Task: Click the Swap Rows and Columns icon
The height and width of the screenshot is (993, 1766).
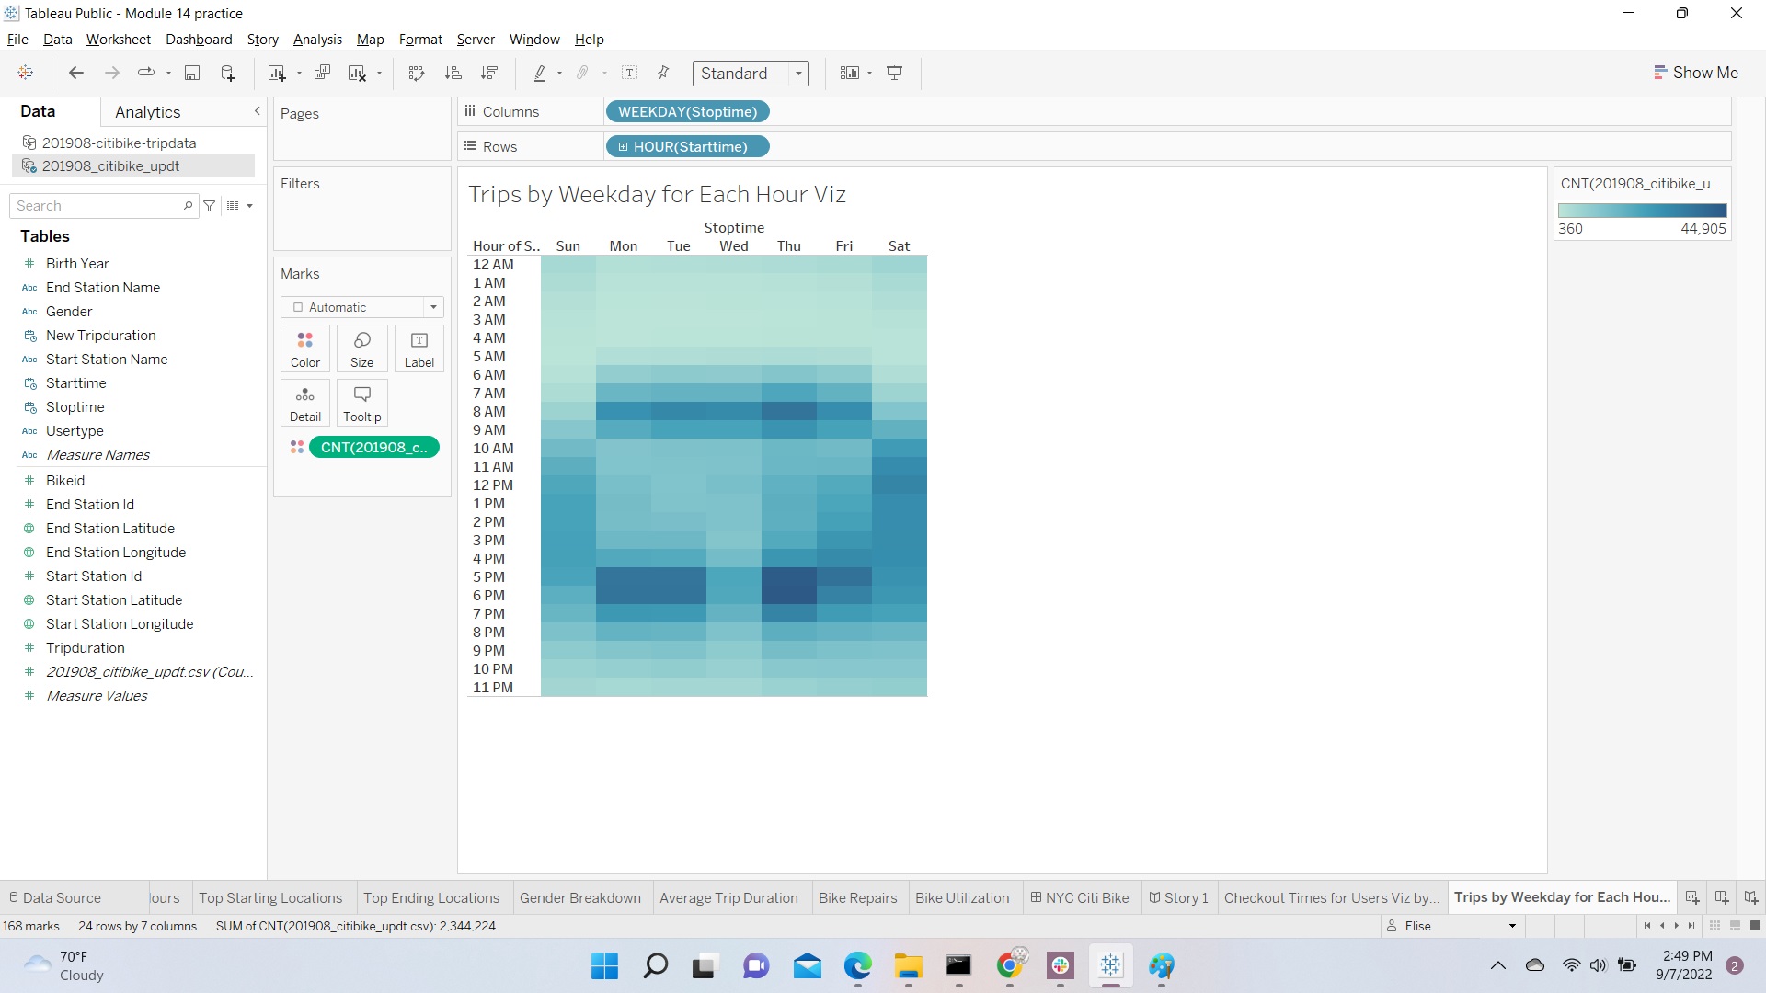Action: pos(416,73)
